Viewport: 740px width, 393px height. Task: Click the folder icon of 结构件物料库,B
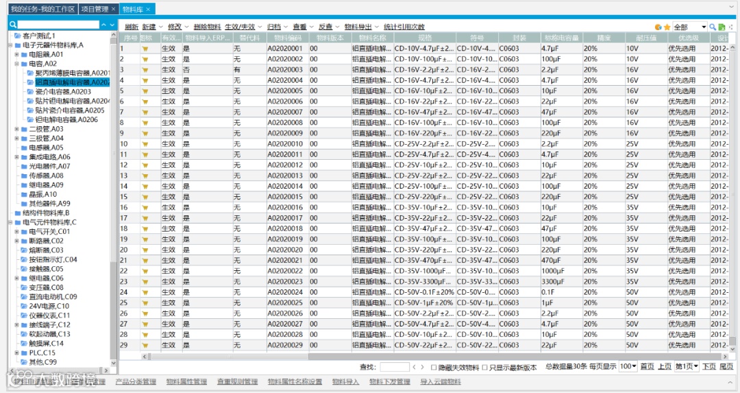pos(17,213)
